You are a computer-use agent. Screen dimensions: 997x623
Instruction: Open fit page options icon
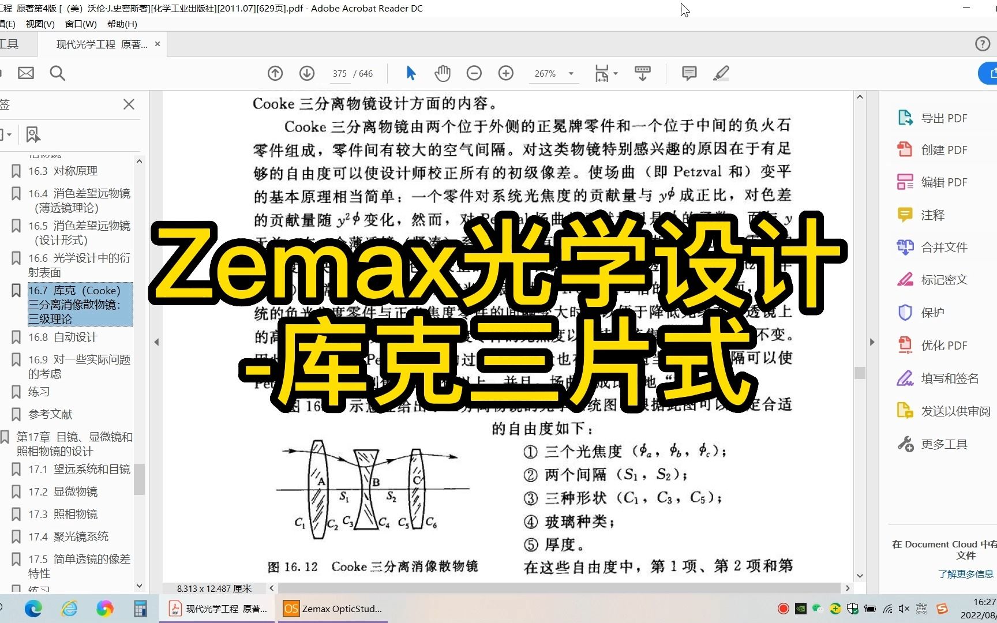pos(606,73)
